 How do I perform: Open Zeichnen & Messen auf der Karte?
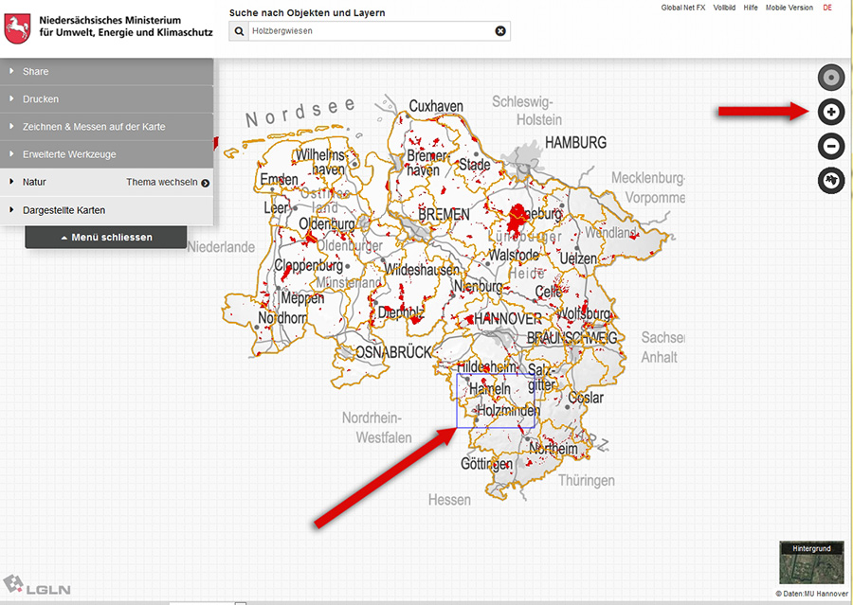106,126
